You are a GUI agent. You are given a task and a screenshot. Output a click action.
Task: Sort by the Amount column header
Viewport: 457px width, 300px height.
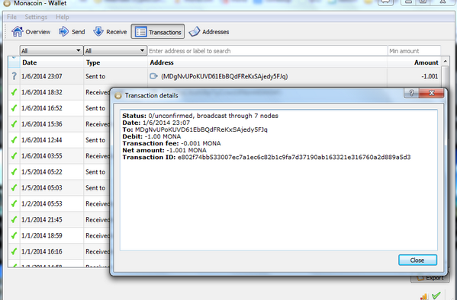tap(414, 62)
